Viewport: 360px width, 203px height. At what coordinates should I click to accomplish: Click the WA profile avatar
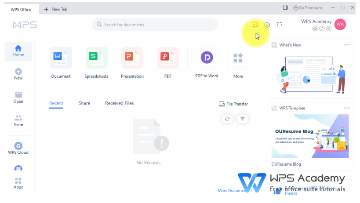point(340,24)
